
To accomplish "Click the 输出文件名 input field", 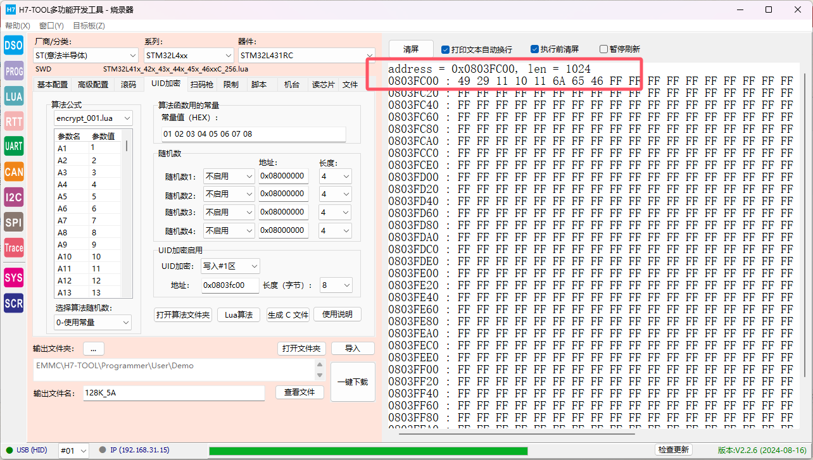I will tap(173, 393).
